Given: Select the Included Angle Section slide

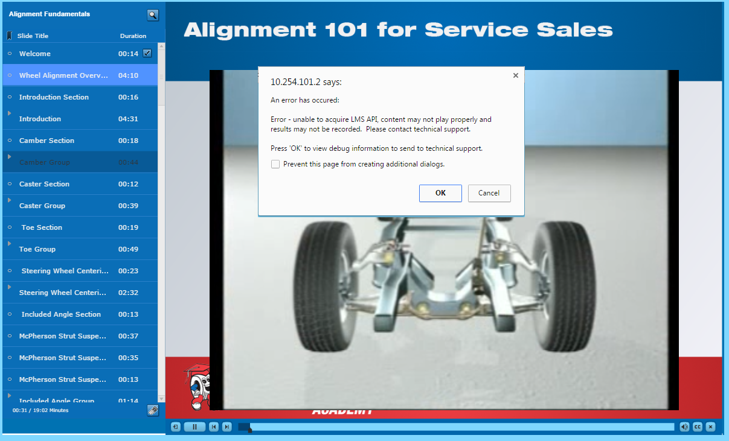Looking at the screenshot, I should (x=60, y=314).
